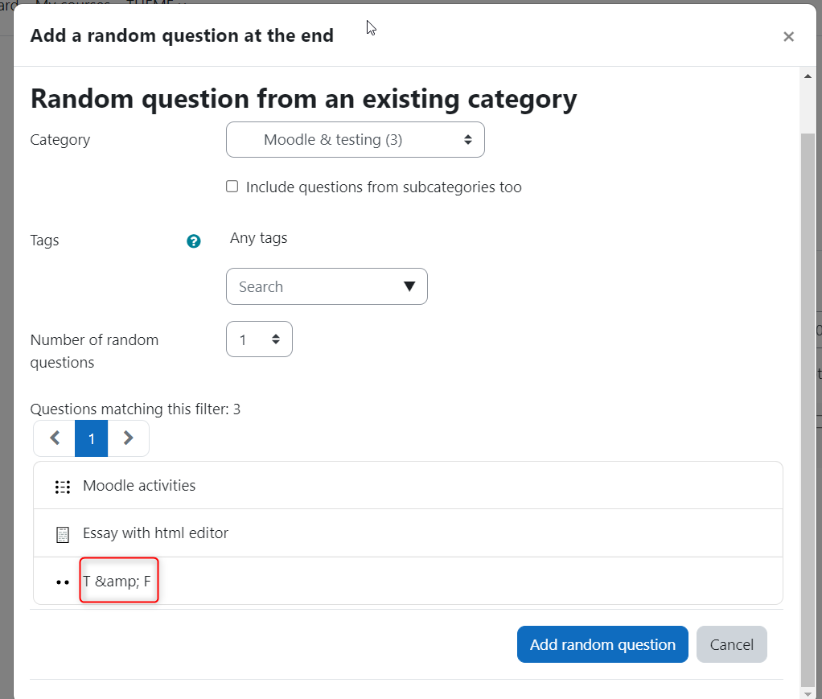Click the matching question type icon for Moodle activities

click(63, 487)
